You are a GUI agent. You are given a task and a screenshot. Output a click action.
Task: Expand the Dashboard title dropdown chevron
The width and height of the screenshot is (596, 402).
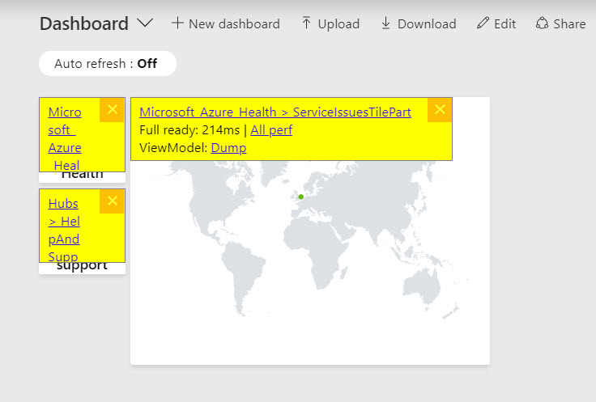click(x=145, y=23)
